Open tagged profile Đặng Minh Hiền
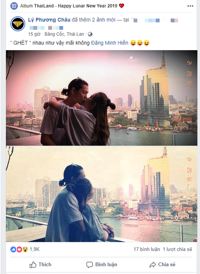Screen dimensions: 200x274 pyautogui.click(x=110, y=43)
